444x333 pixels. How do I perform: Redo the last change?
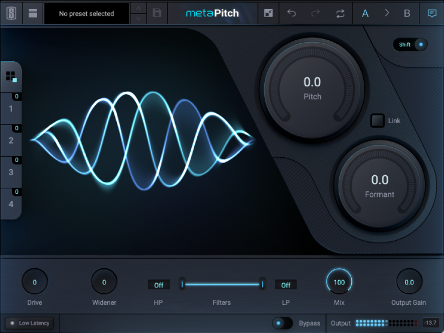(315, 13)
